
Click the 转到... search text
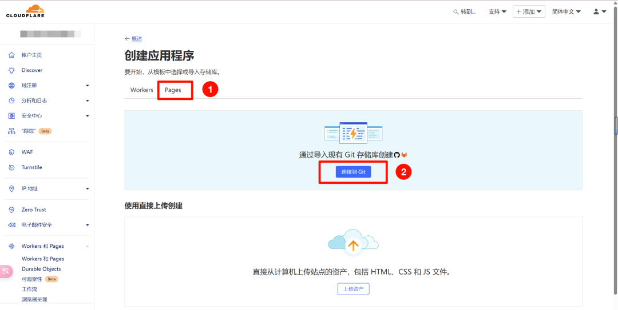pyautogui.click(x=468, y=12)
